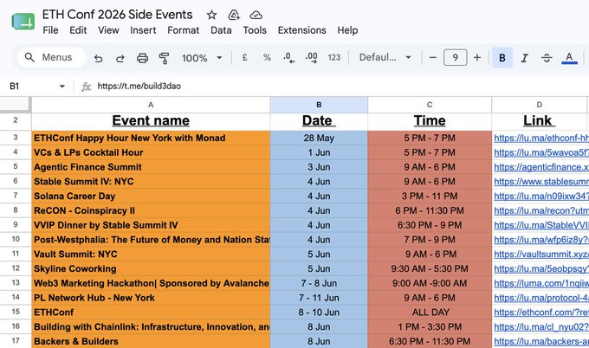Open the 100% zoom dropdown
The height and width of the screenshot is (348, 589).
click(202, 58)
